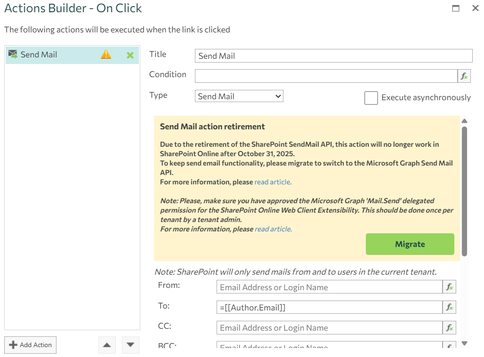This screenshot has width=484, height=357.
Task: Click the Add Action button
Action: [x=30, y=345]
